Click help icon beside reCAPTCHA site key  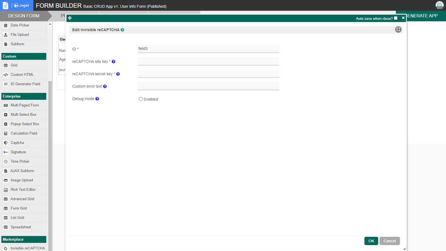(114, 62)
